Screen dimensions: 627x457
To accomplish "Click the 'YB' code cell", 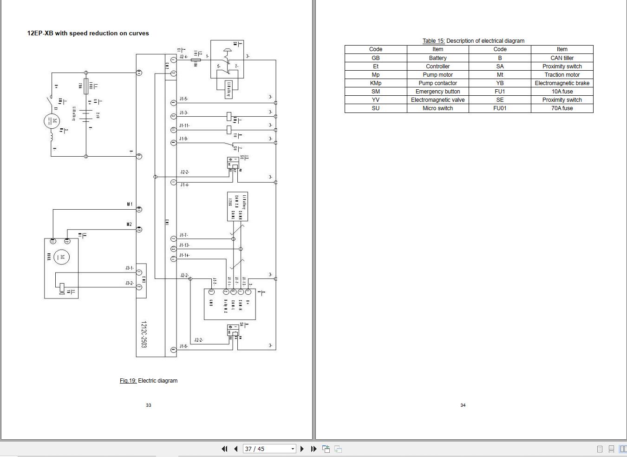I will 500,83.
